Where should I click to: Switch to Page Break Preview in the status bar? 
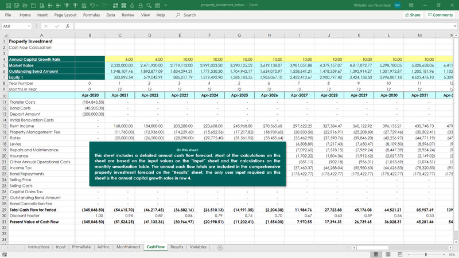[400, 255]
